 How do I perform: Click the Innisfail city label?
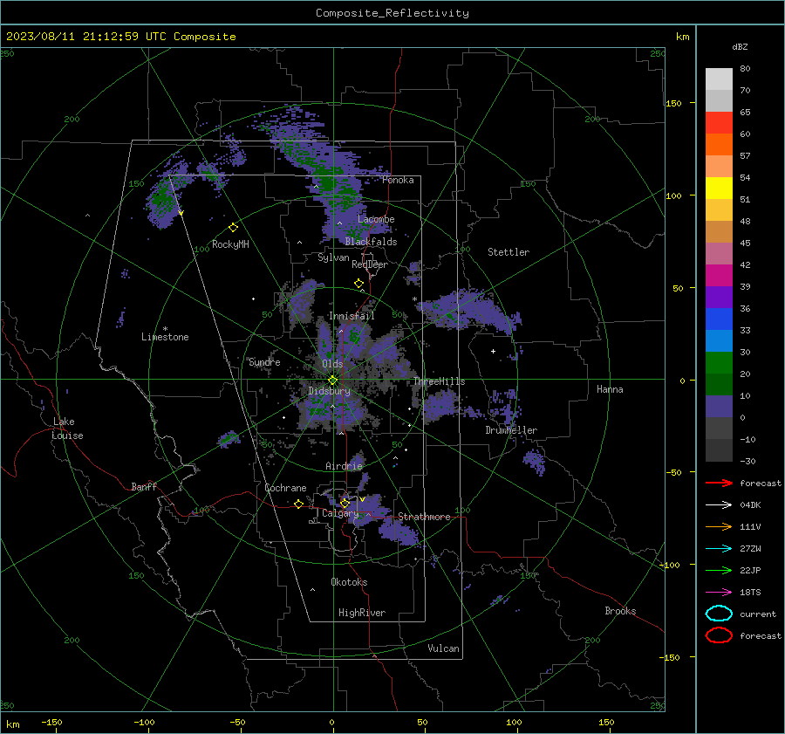pos(352,316)
